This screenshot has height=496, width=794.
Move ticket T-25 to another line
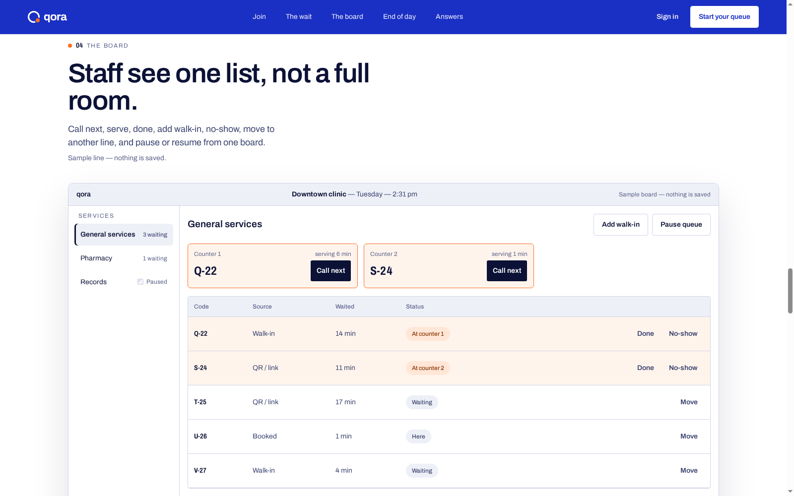(689, 402)
